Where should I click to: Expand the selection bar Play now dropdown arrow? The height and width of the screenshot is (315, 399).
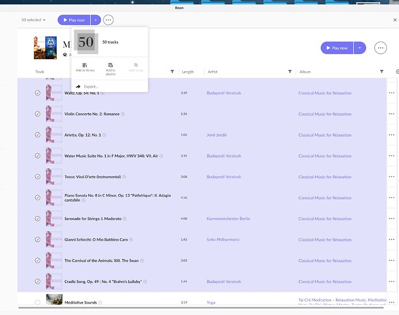click(96, 20)
